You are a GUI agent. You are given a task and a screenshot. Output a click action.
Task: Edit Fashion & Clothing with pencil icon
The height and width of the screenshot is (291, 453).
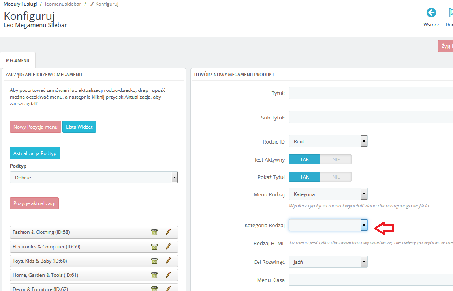pyautogui.click(x=168, y=232)
